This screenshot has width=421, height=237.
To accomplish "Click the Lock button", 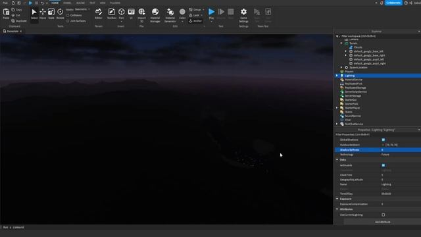I will pyautogui.click(x=195, y=15).
